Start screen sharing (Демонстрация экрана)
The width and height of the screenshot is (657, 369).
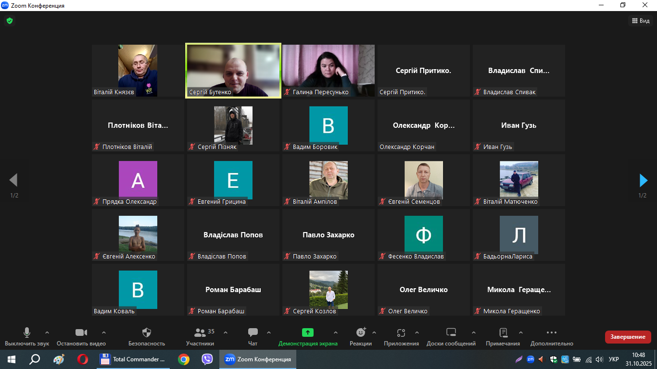308,333
